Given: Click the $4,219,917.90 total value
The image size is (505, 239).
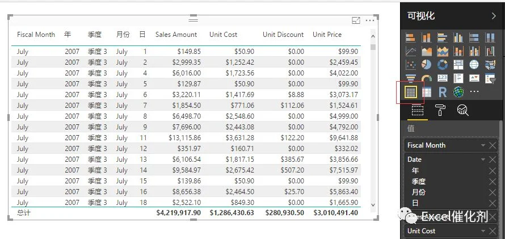Looking at the screenshot, I should [x=178, y=213].
